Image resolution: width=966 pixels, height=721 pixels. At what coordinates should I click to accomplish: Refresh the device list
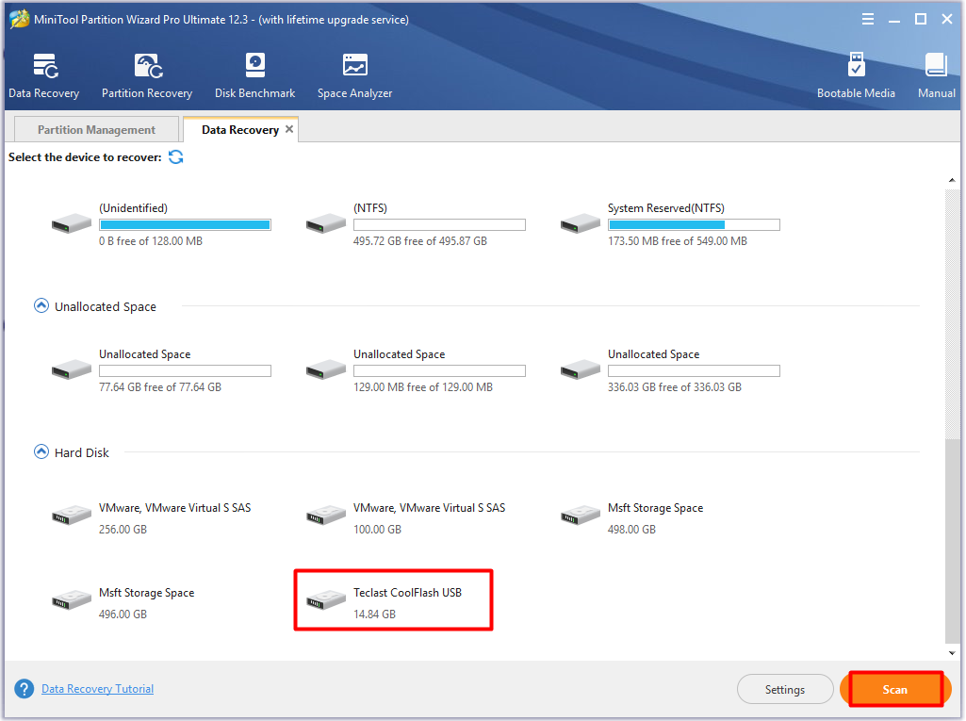(x=175, y=157)
